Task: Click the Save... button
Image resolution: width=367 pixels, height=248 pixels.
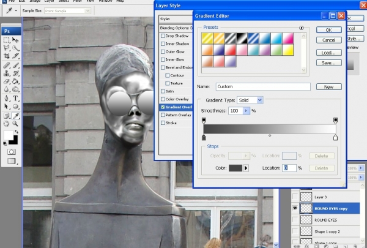Action: tap(329, 63)
